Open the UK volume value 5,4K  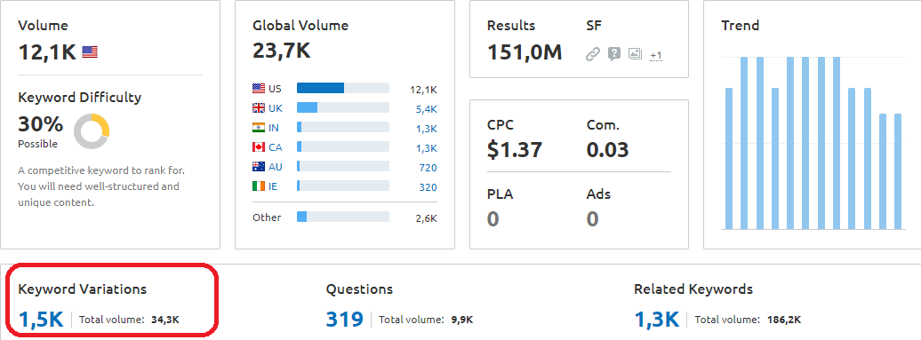(x=427, y=109)
